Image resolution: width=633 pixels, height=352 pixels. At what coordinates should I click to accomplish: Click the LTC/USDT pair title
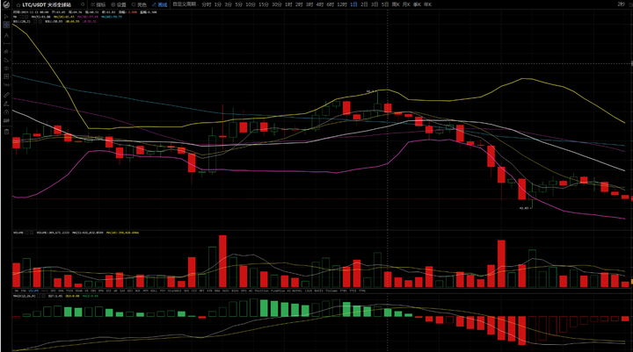47,5
